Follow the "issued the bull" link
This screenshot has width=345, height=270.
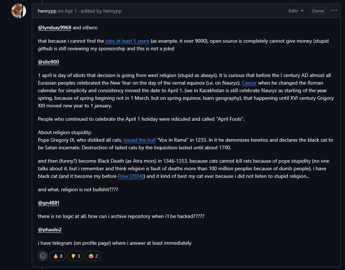coord(139,140)
